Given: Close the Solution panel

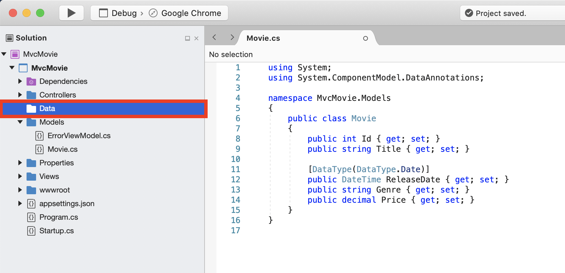Looking at the screenshot, I should [x=196, y=38].
